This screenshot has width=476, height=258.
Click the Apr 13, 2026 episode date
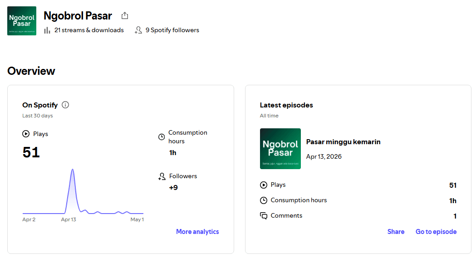(x=324, y=157)
